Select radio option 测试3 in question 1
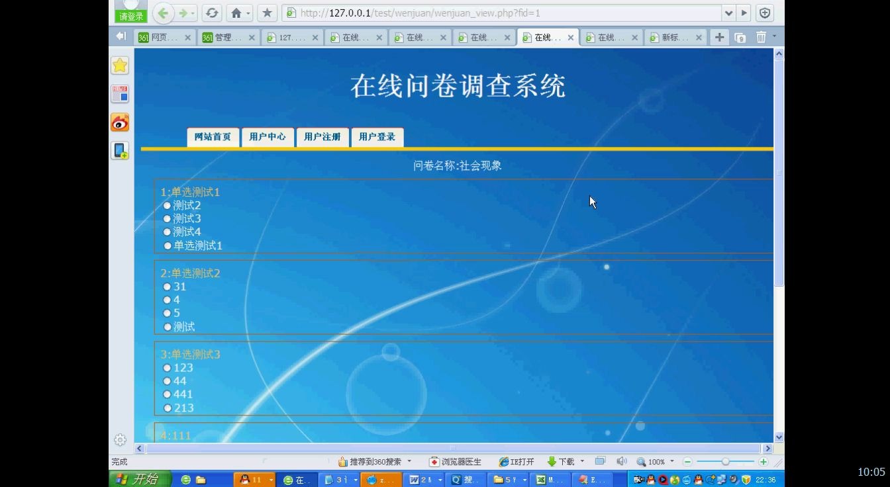Viewport: 890px width, 487px height. tap(167, 218)
